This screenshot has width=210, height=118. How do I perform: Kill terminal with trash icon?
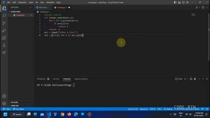coord(195,79)
